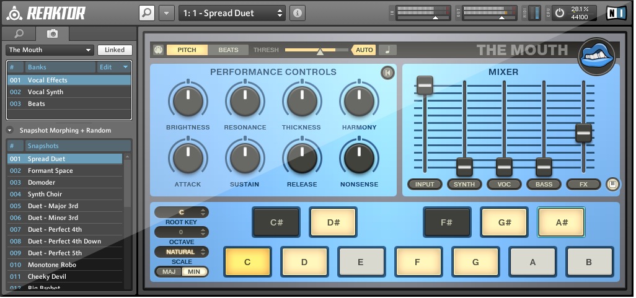Reset performance controls with the rewind icon
This screenshot has width=636, height=298.
pos(388,72)
